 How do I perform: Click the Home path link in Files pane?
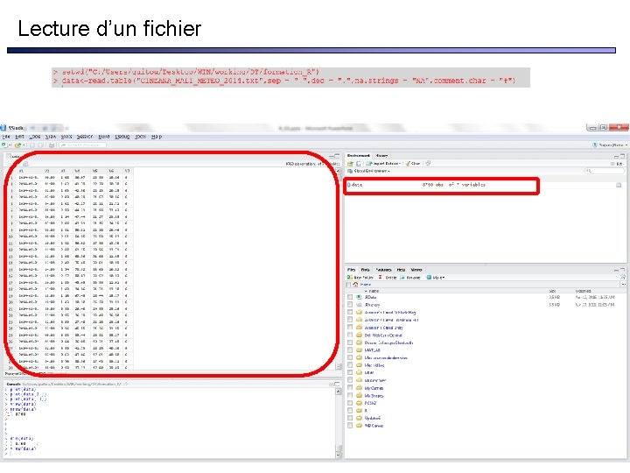click(365, 285)
